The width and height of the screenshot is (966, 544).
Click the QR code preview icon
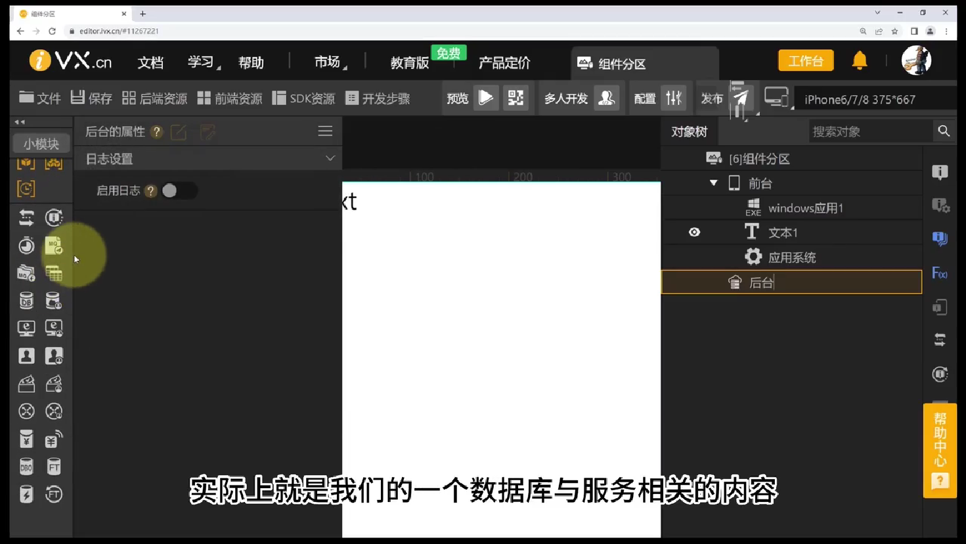tap(516, 99)
